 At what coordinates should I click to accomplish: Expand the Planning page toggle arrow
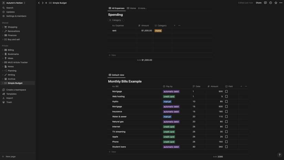click(3, 71)
